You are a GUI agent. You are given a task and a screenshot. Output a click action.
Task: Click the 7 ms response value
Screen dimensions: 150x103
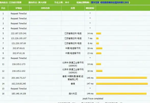(90, 38)
